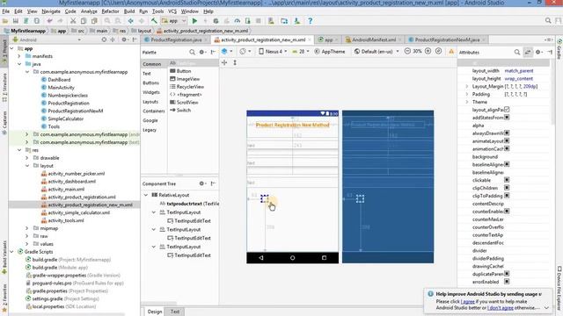Open the Build menu
563x316 pixels.
point(129,11)
